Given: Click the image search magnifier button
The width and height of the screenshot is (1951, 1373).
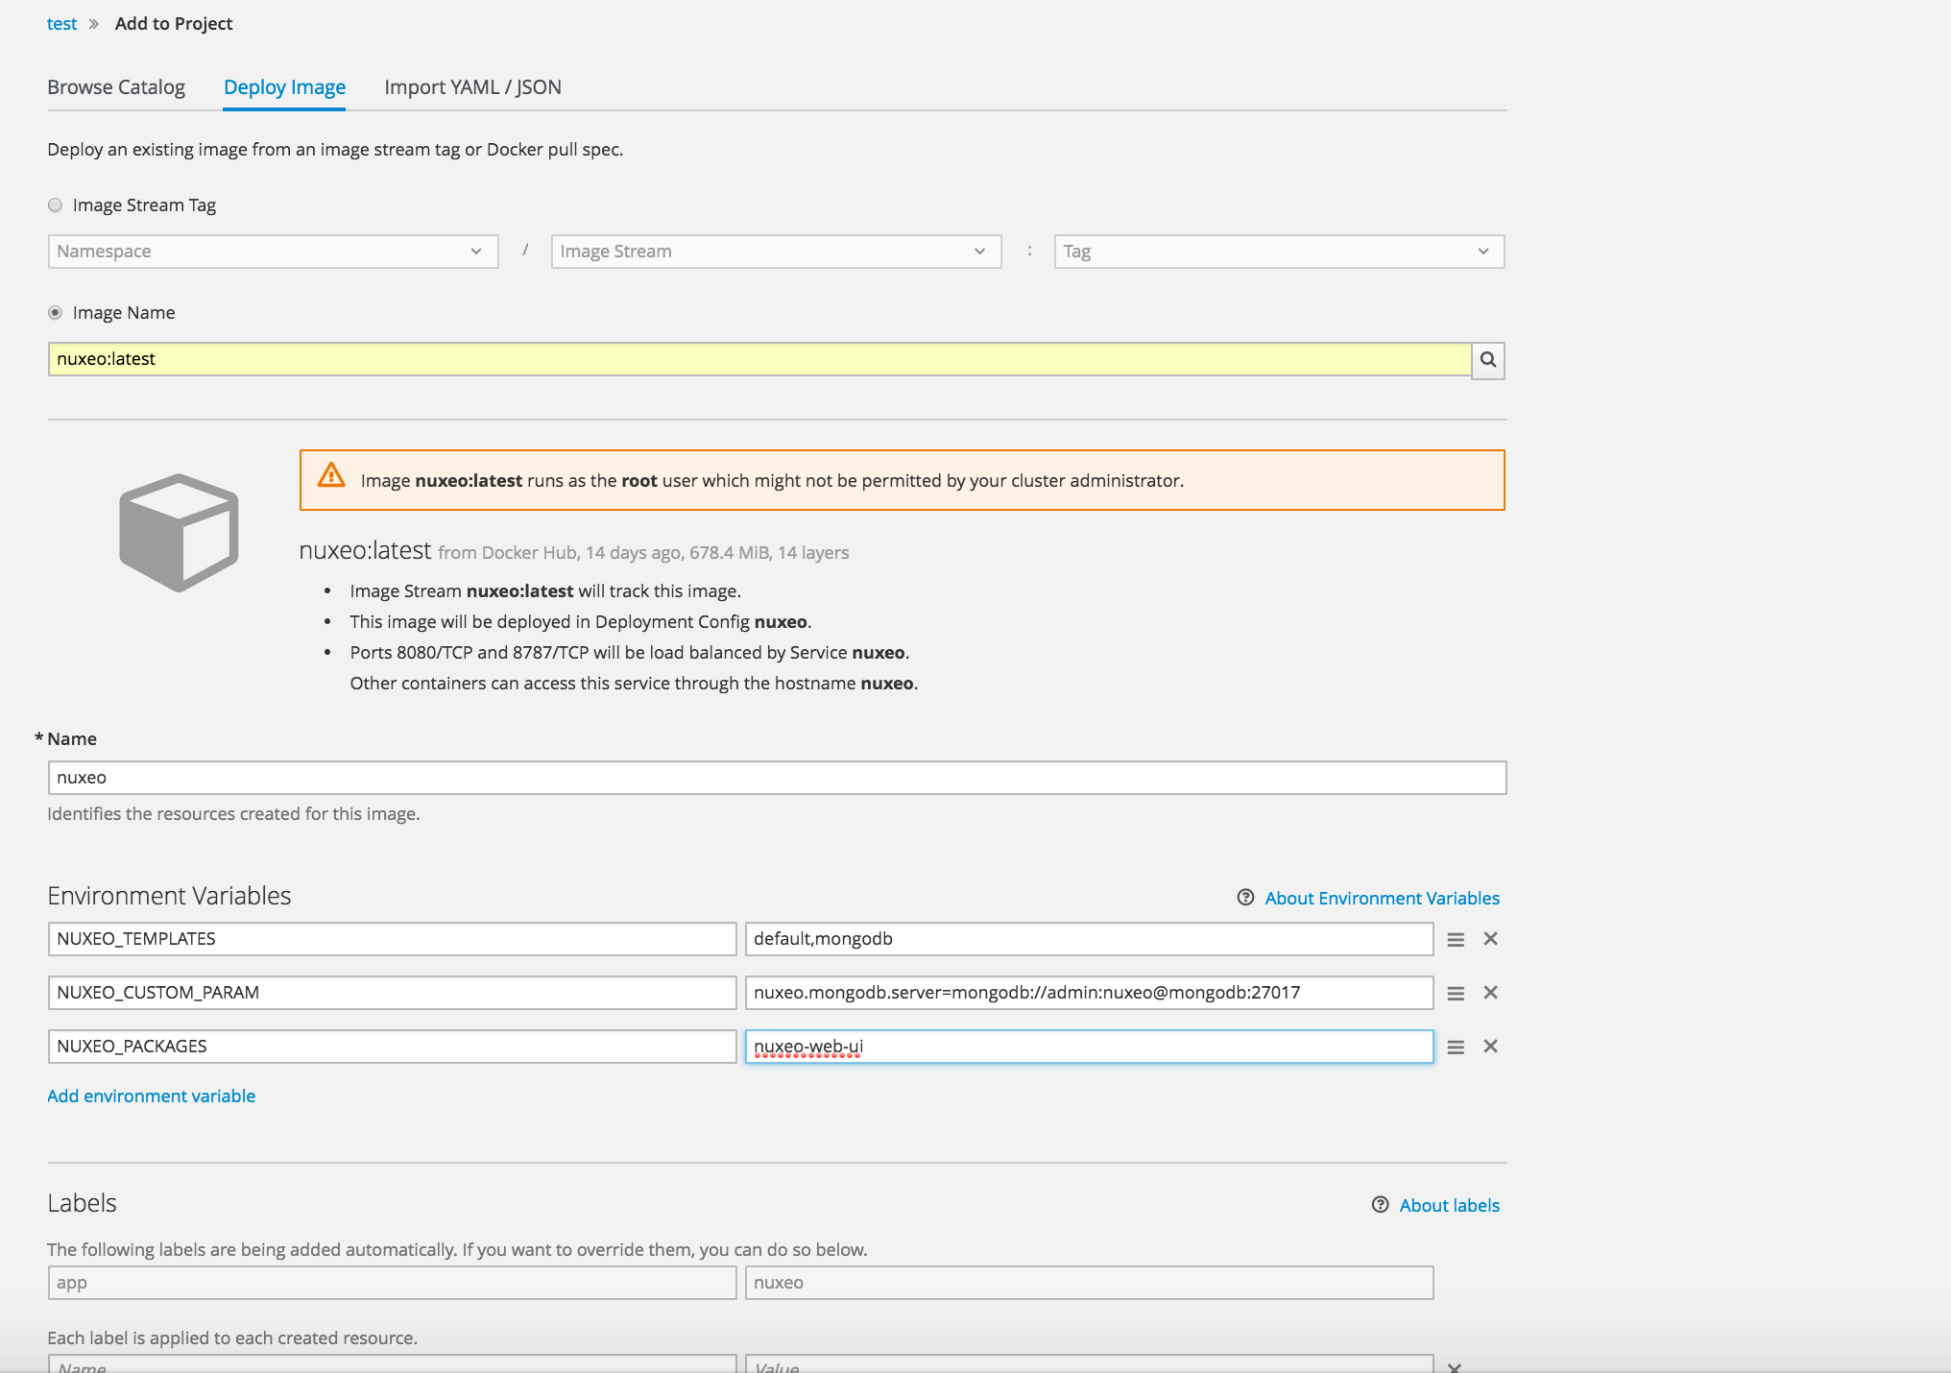Looking at the screenshot, I should coord(1488,359).
